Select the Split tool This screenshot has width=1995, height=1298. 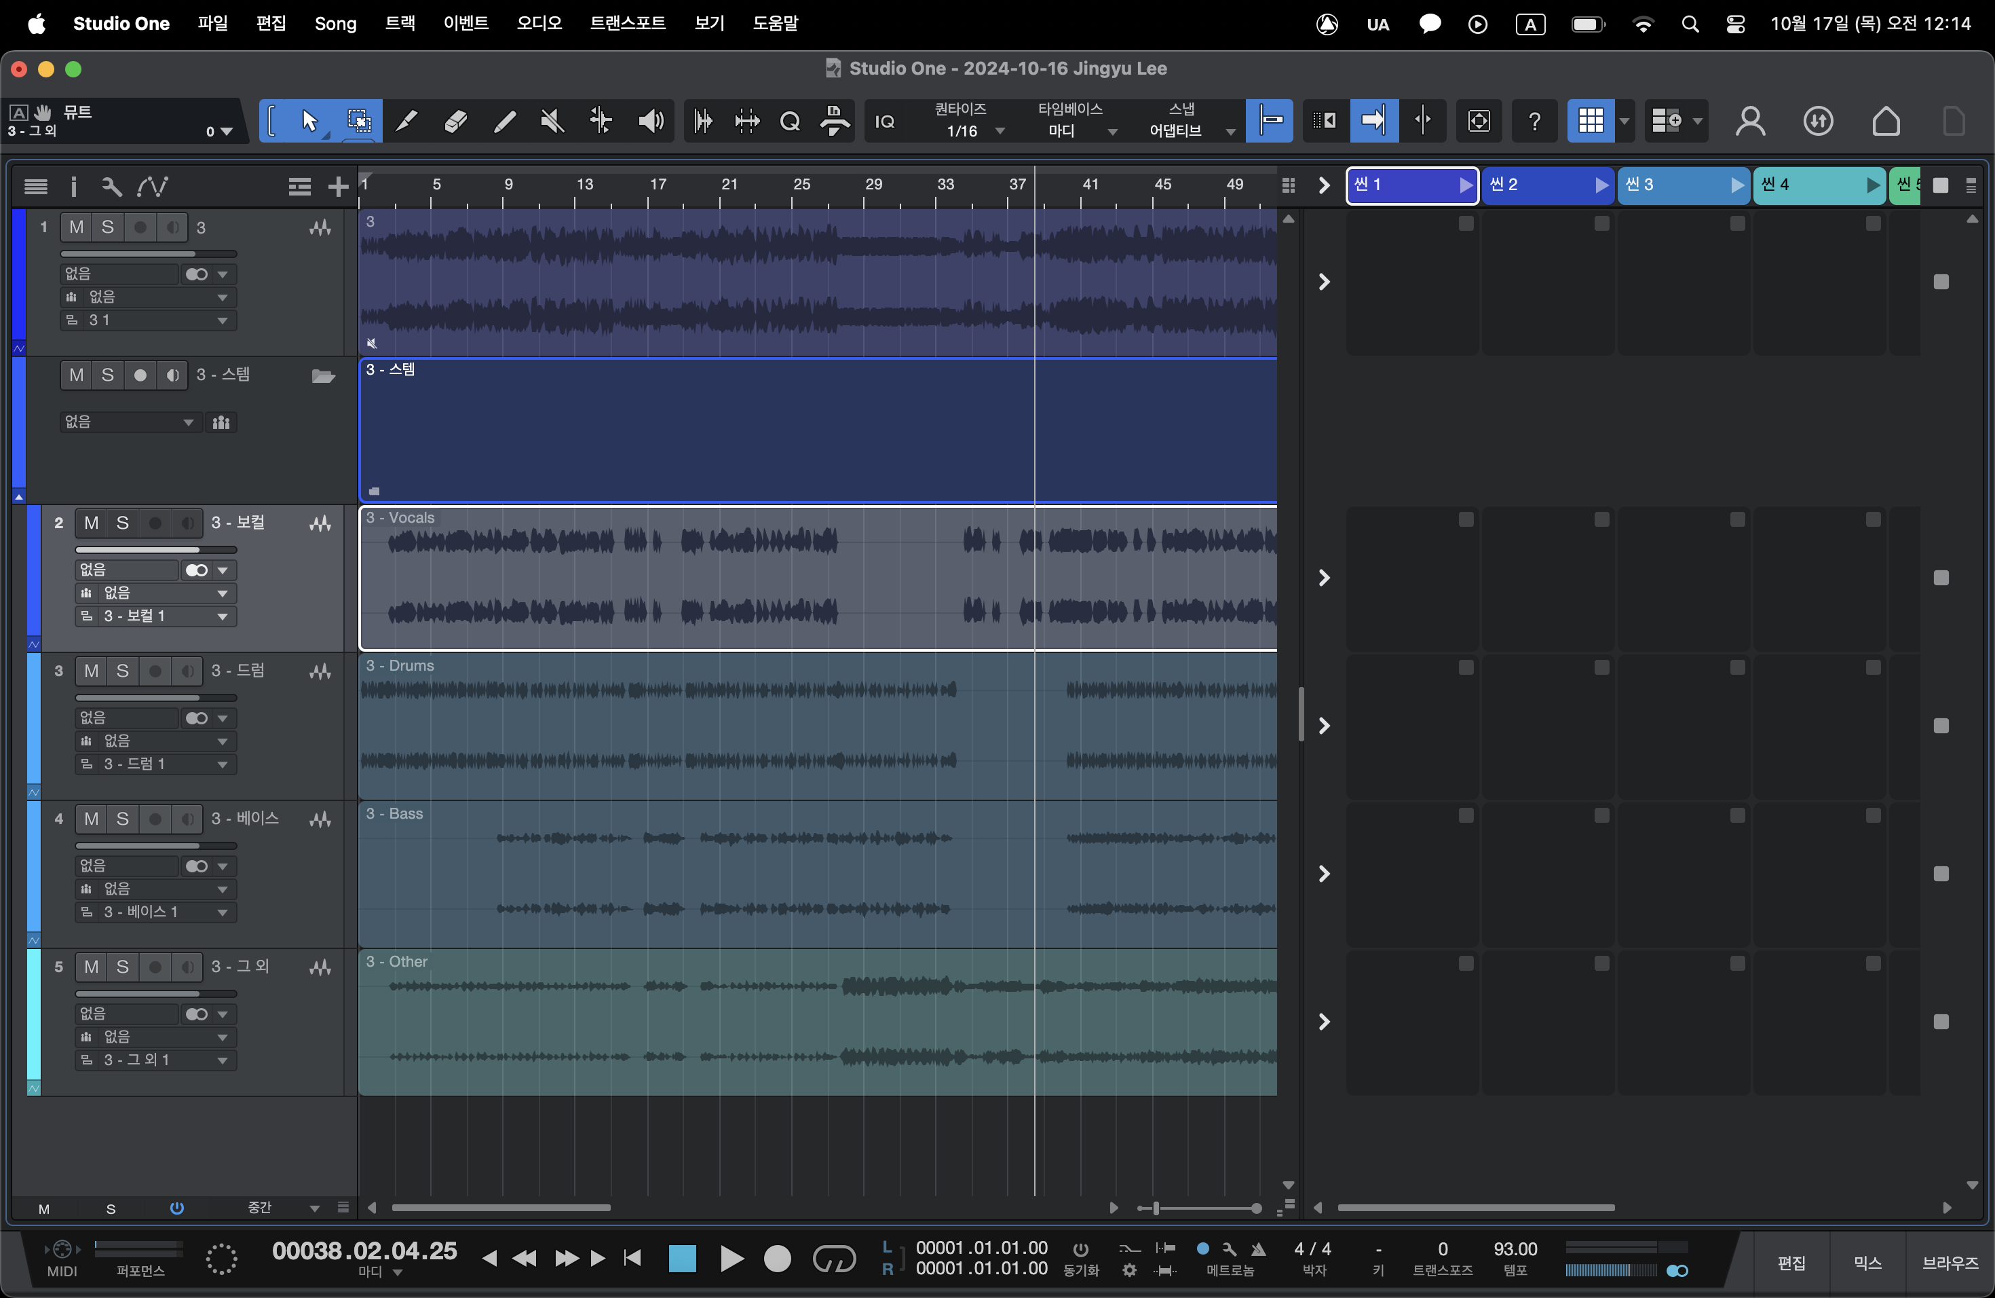click(406, 121)
